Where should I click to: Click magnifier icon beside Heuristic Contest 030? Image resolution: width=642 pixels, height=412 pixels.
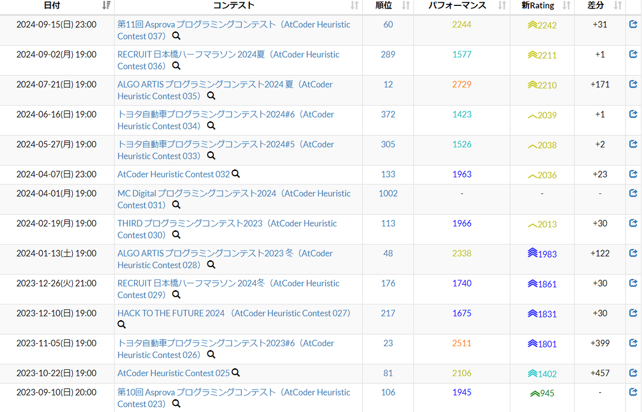coord(176,235)
